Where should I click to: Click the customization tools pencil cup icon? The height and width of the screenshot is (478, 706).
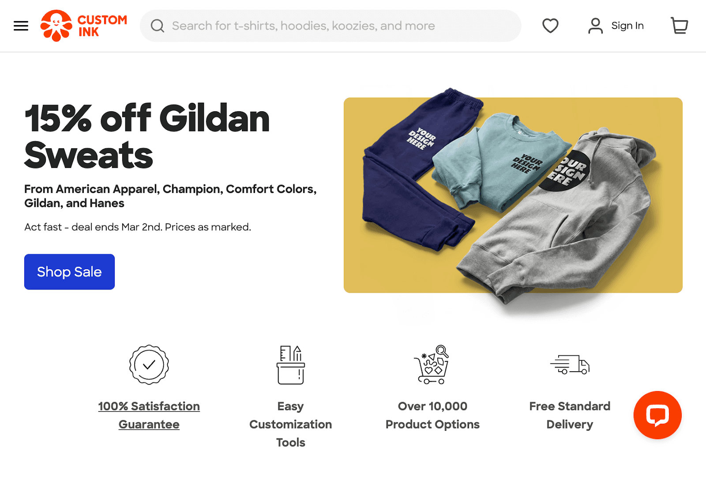[291, 365]
